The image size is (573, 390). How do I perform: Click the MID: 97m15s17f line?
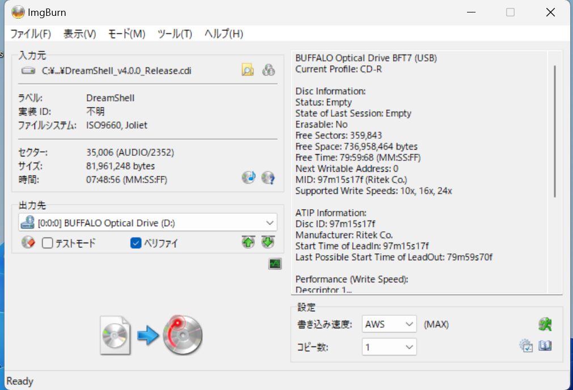[351, 180]
